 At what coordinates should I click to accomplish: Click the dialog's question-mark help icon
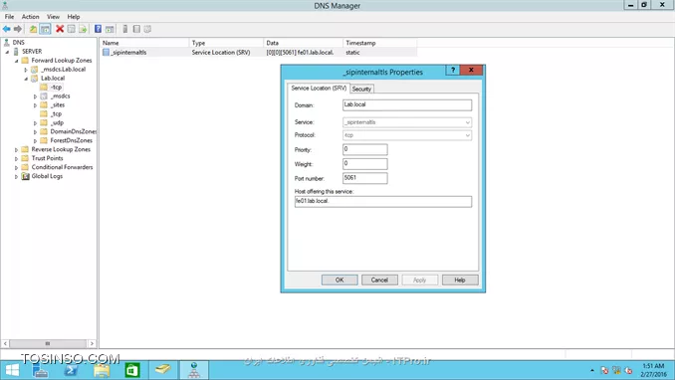click(x=452, y=71)
